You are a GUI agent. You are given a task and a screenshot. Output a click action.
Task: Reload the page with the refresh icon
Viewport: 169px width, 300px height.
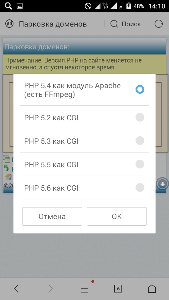point(159,24)
